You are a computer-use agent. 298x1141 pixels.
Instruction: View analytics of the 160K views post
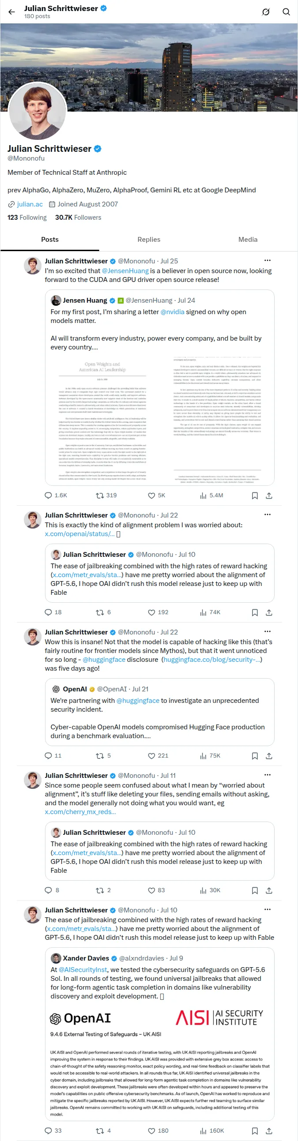click(212, 1130)
